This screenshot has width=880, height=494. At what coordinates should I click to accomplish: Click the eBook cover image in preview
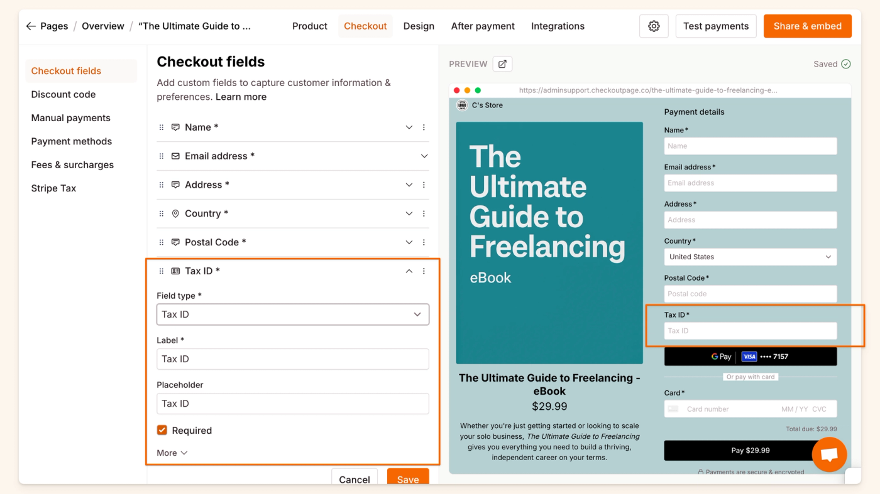(x=549, y=243)
